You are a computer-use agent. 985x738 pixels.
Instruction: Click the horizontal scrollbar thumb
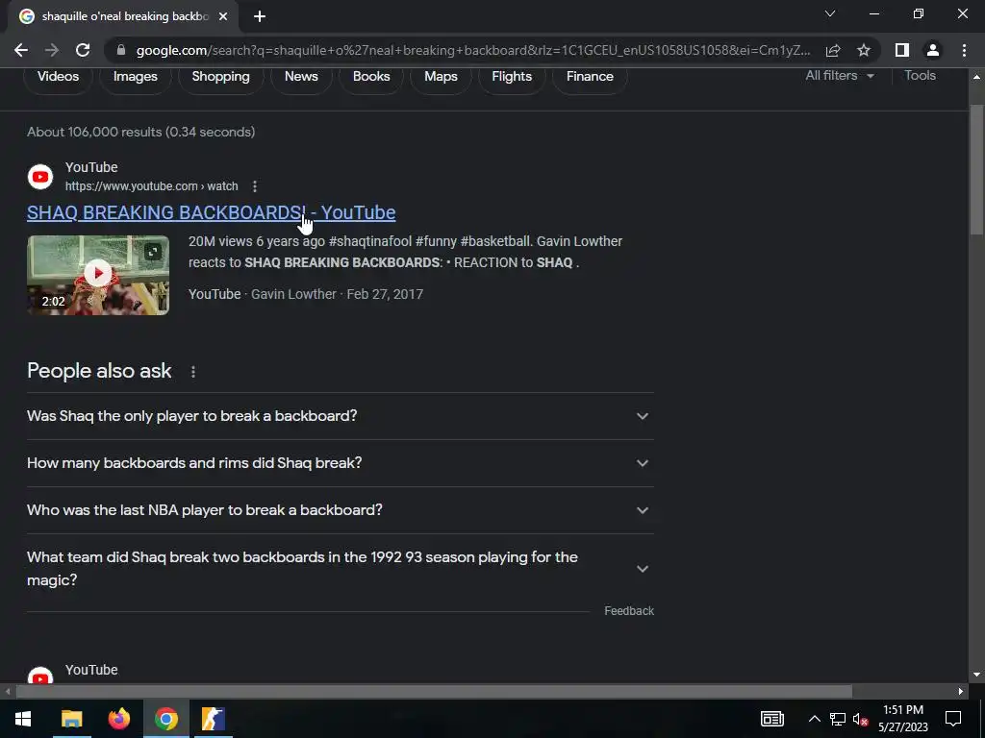tap(434, 692)
